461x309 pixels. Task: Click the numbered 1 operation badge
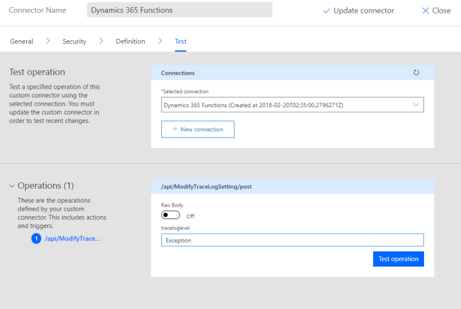(36, 239)
